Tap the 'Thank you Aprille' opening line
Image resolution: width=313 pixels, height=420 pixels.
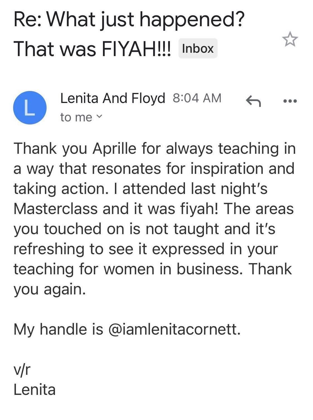[75, 148]
